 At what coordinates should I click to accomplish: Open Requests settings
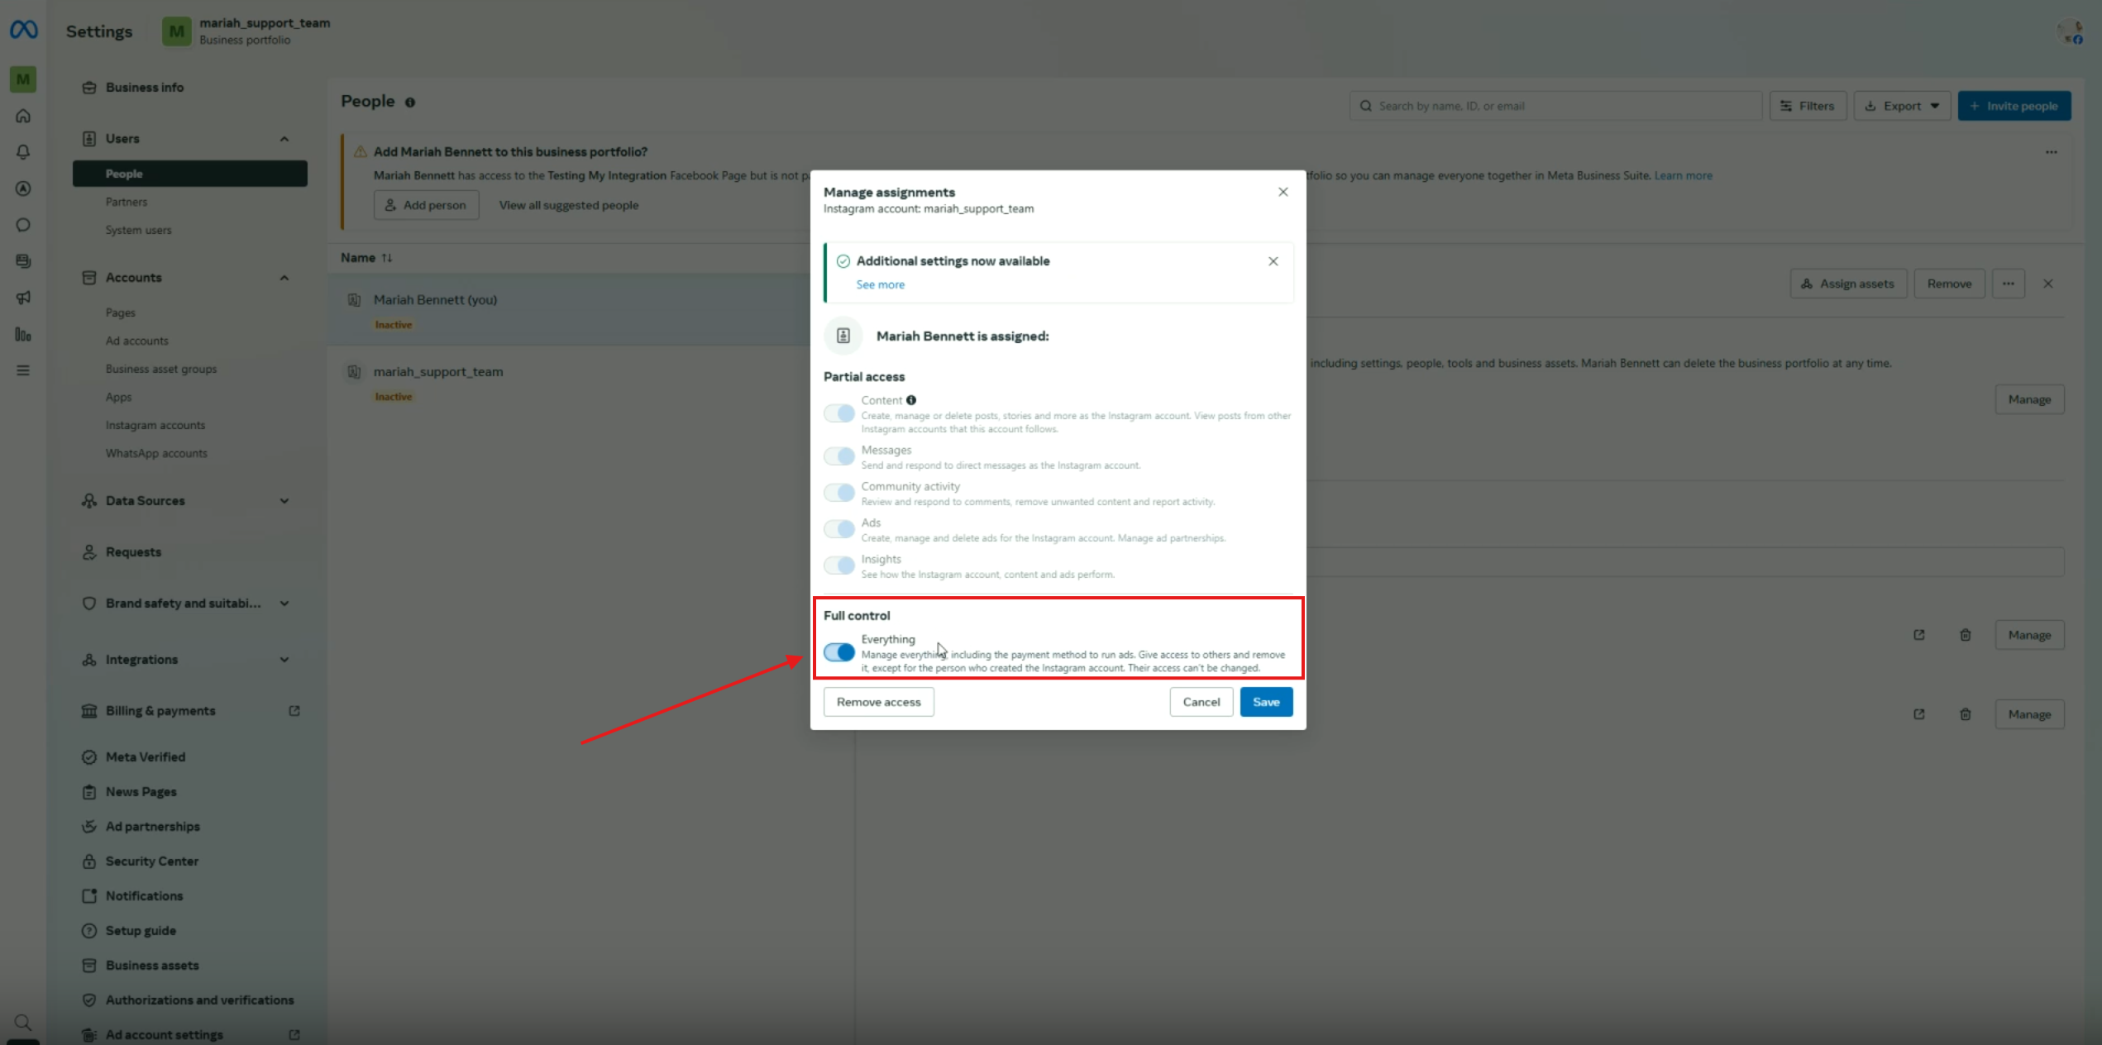tap(133, 552)
